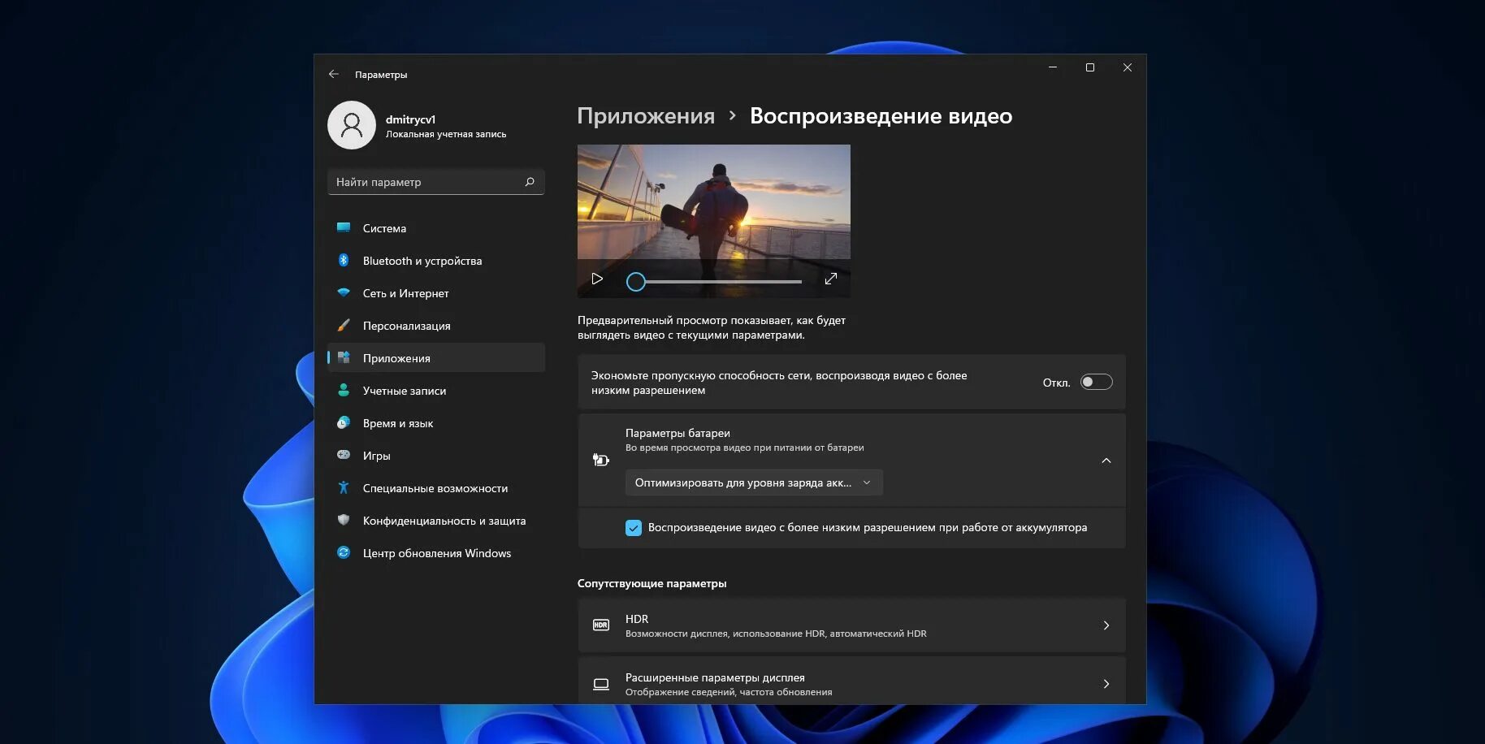Open HDR settings via its chevron arrow
The width and height of the screenshot is (1485, 744).
(x=1106, y=625)
